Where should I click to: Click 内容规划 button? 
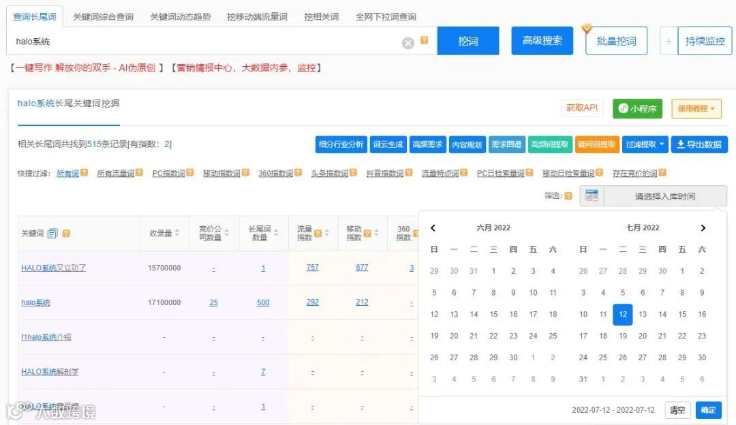pos(467,144)
